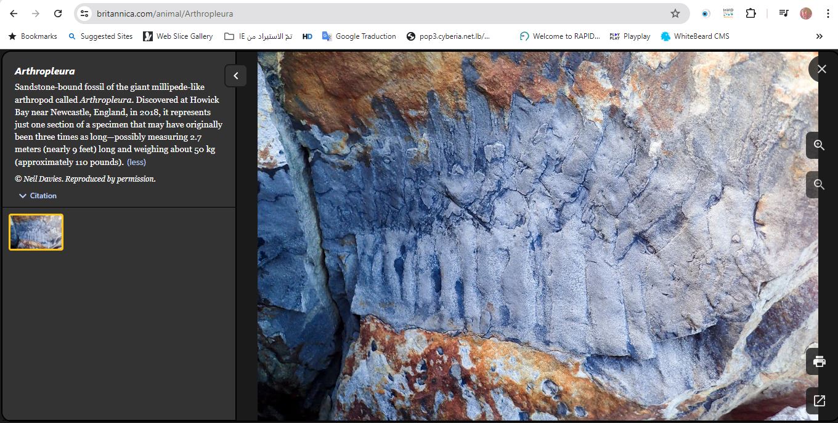Zoom out of the fossil image

coord(819,184)
